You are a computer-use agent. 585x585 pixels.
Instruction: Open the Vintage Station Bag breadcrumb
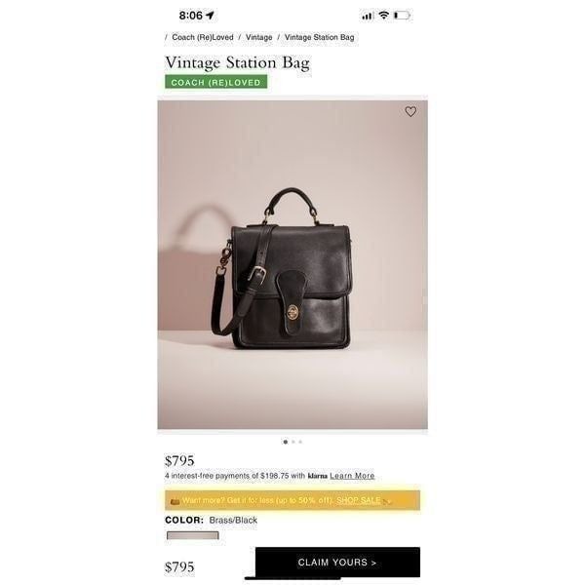tap(320, 37)
